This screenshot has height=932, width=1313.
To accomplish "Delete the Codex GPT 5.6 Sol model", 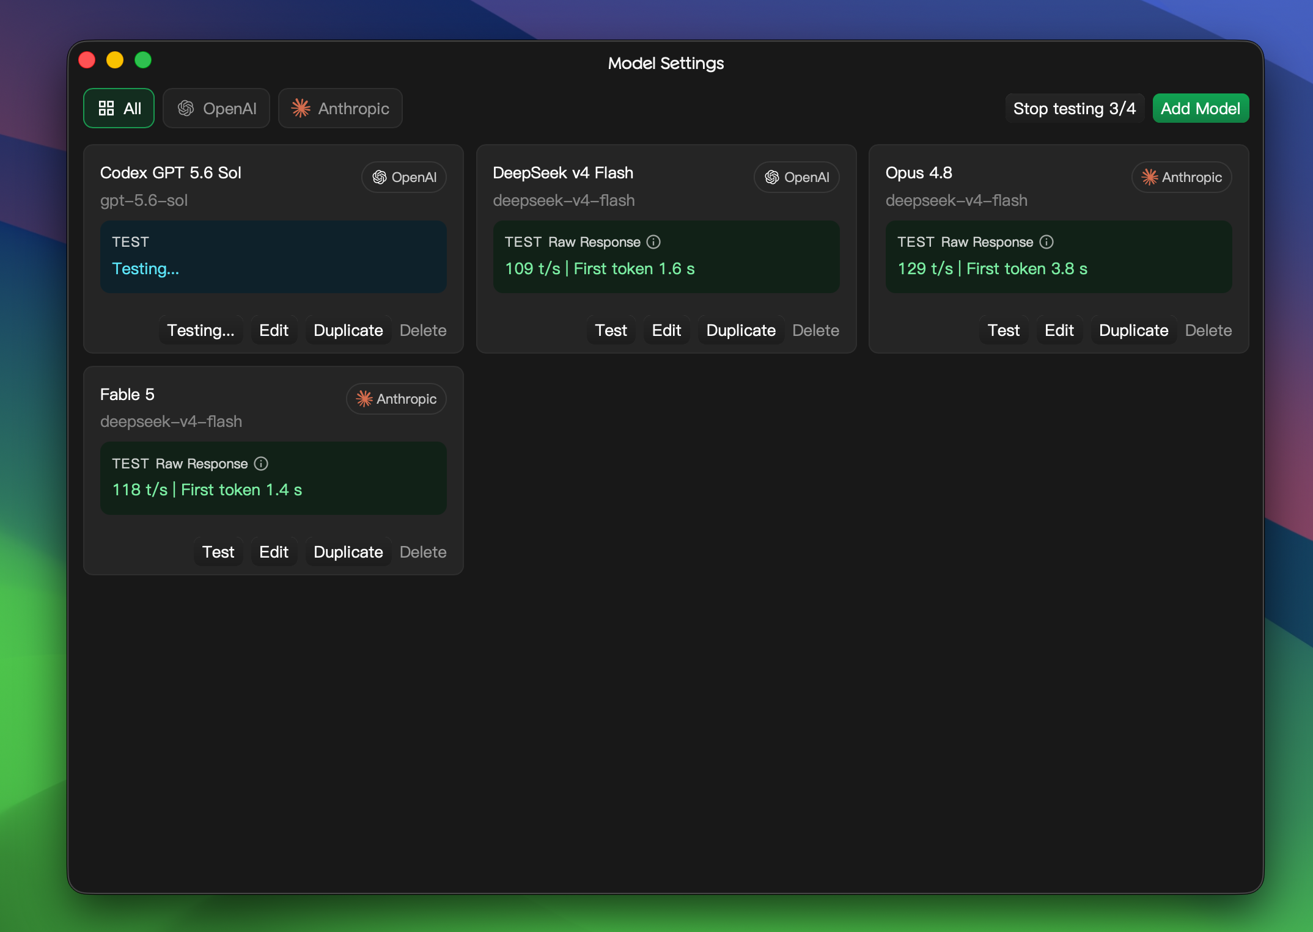I will [x=423, y=330].
